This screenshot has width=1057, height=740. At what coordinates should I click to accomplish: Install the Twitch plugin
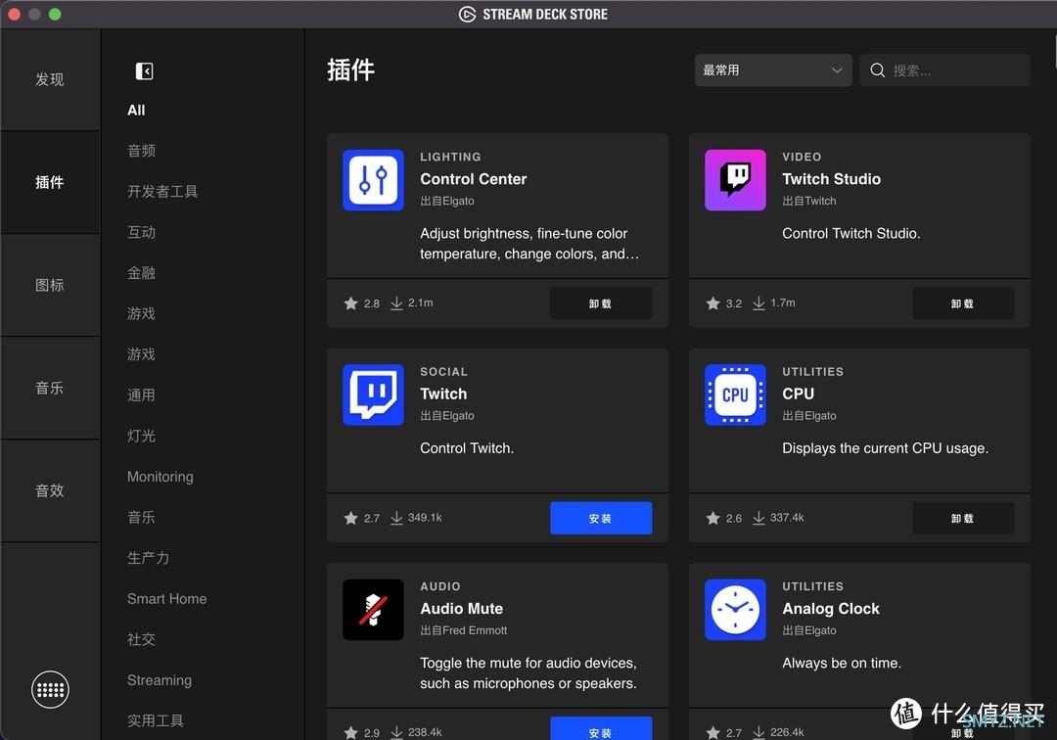coord(601,518)
